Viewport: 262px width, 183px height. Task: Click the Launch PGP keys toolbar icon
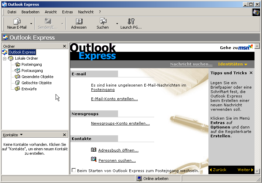pos(131,21)
